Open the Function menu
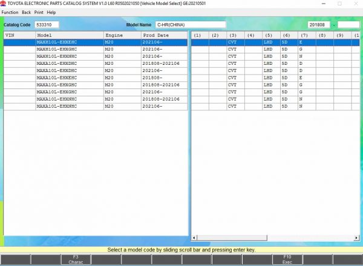Image resolution: width=363 pixels, height=266 pixels. tap(10, 12)
